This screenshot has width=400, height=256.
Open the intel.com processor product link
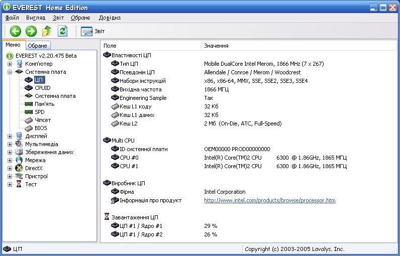(270, 200)
